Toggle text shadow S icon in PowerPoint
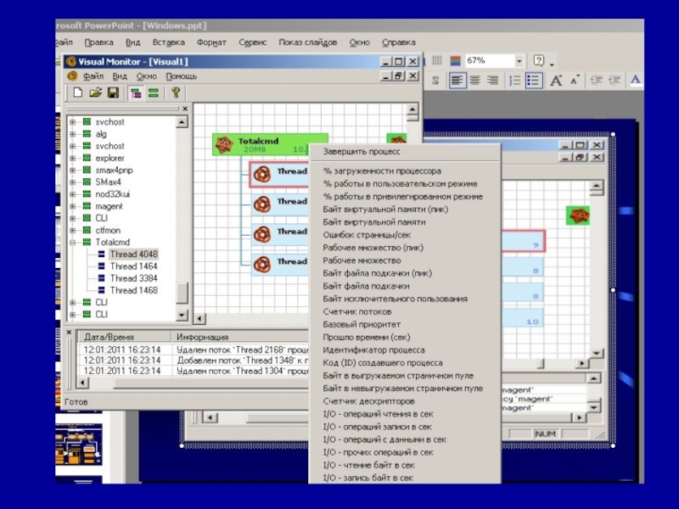The image size is (679, 509). (x=435, y=80)
